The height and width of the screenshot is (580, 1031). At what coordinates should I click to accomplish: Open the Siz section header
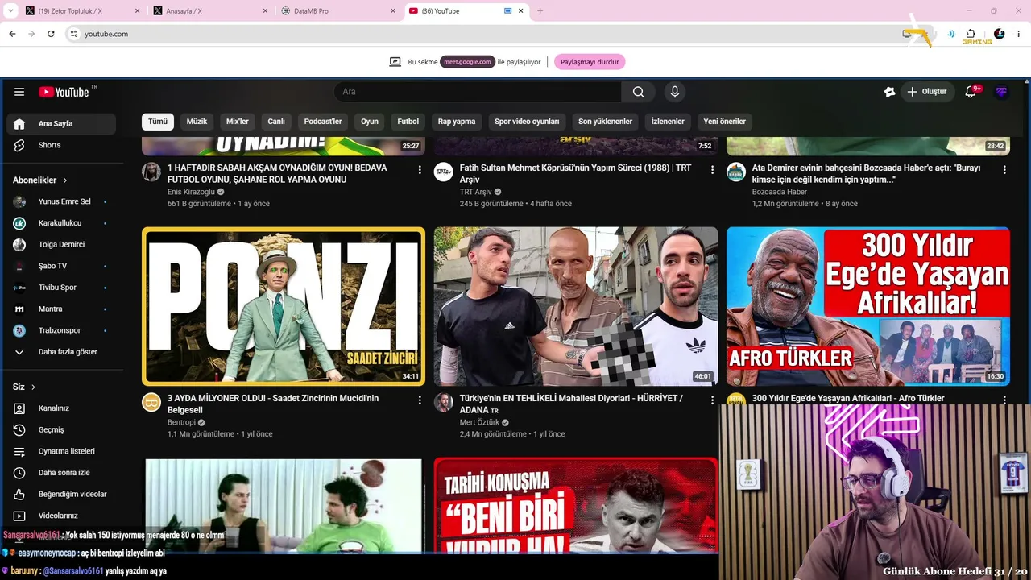coord(24,387)
